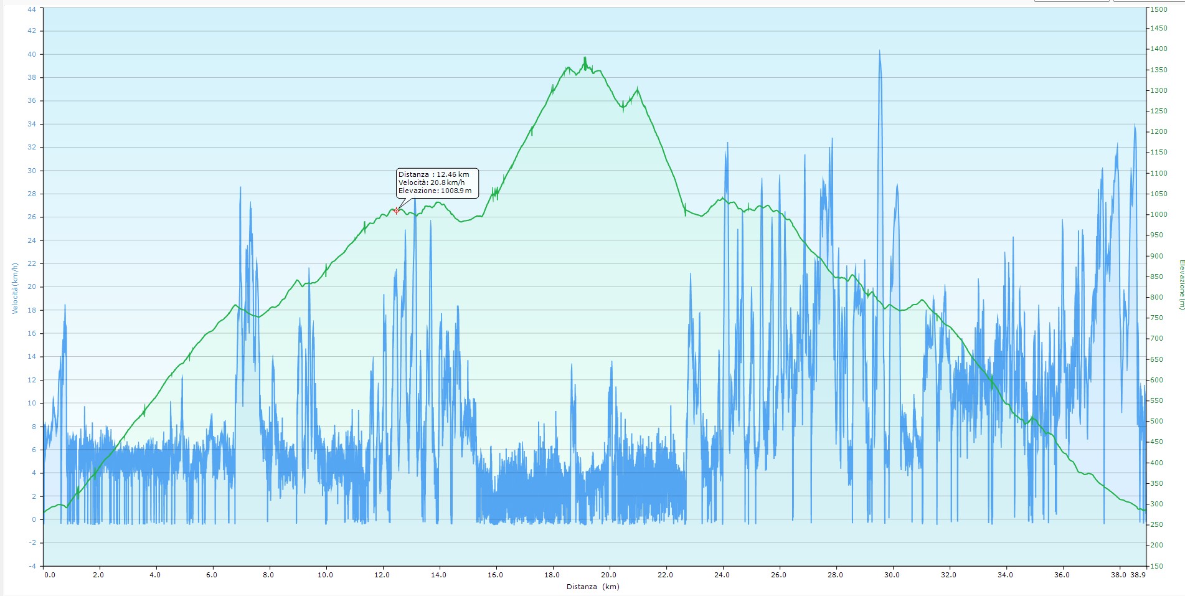Click the highest peak of the green elevation line
The width and height of the screenshot is (1185, 596).
(x=585, y=59)
